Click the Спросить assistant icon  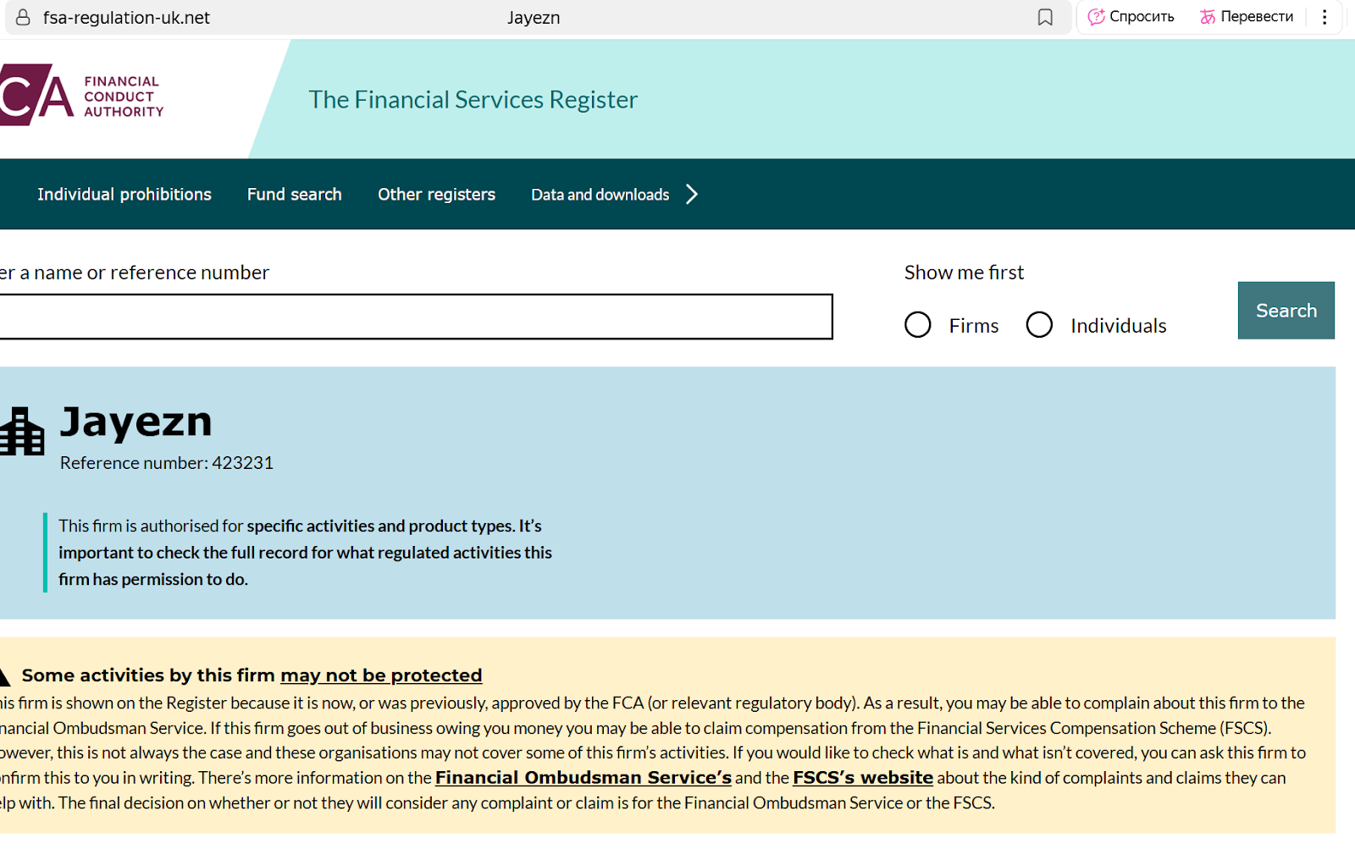(1097, 17)
